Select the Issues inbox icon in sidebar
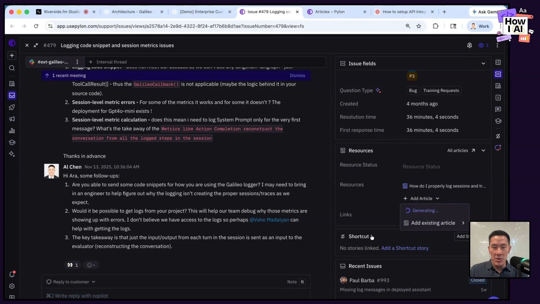The width and height of the screenshot is (540, 304). [12, 95]
